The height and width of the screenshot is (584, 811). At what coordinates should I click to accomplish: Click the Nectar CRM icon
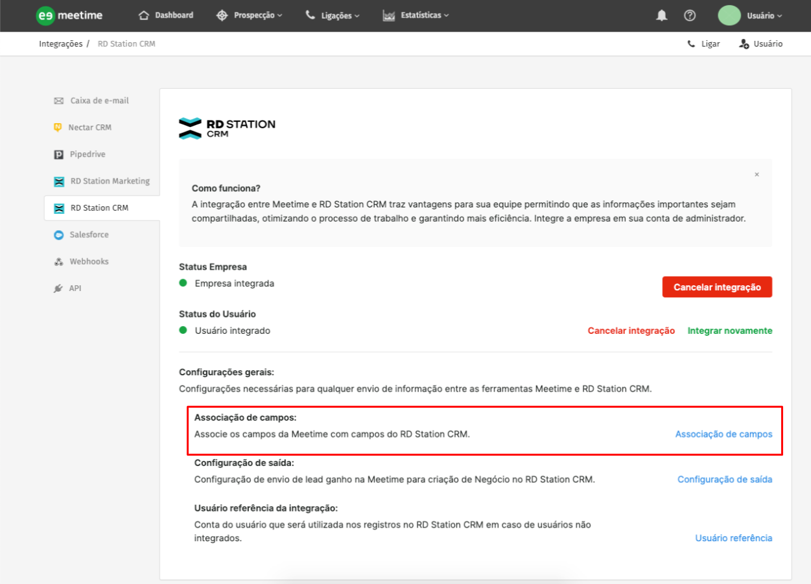coord(58,128)
